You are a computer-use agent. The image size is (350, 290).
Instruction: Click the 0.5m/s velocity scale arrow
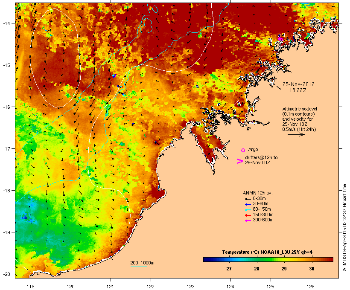click(x=296, y=134)
